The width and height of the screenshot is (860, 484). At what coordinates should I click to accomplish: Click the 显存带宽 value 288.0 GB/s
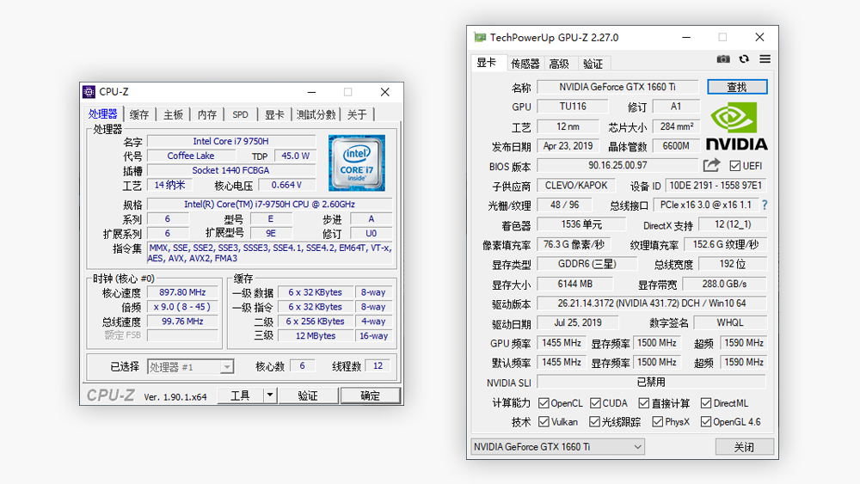724,284
